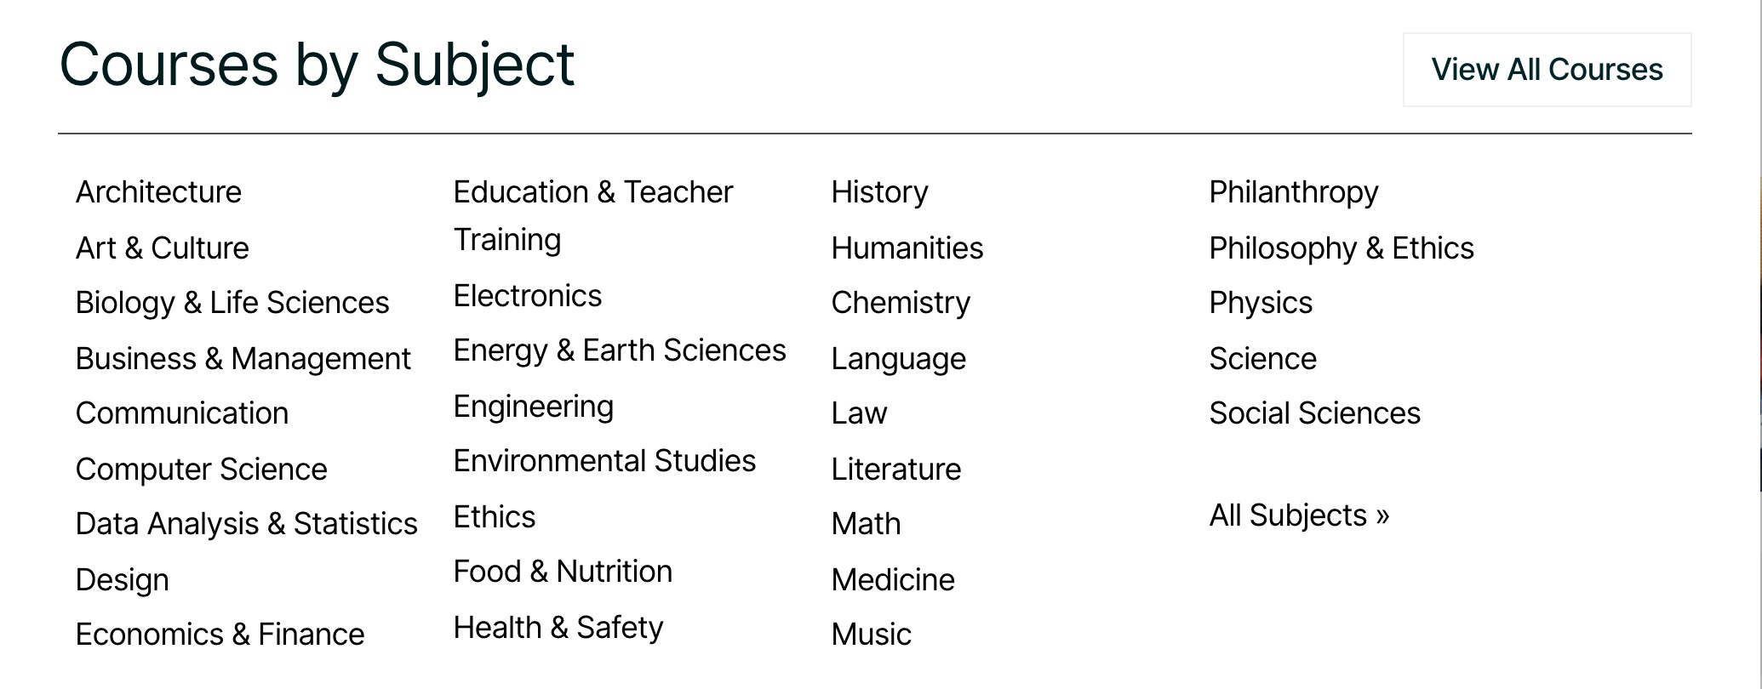Open Data Analysis & Statistics subject
Image resolution: width=1762 pixels, height=689 pixels.
click(246, 524)
